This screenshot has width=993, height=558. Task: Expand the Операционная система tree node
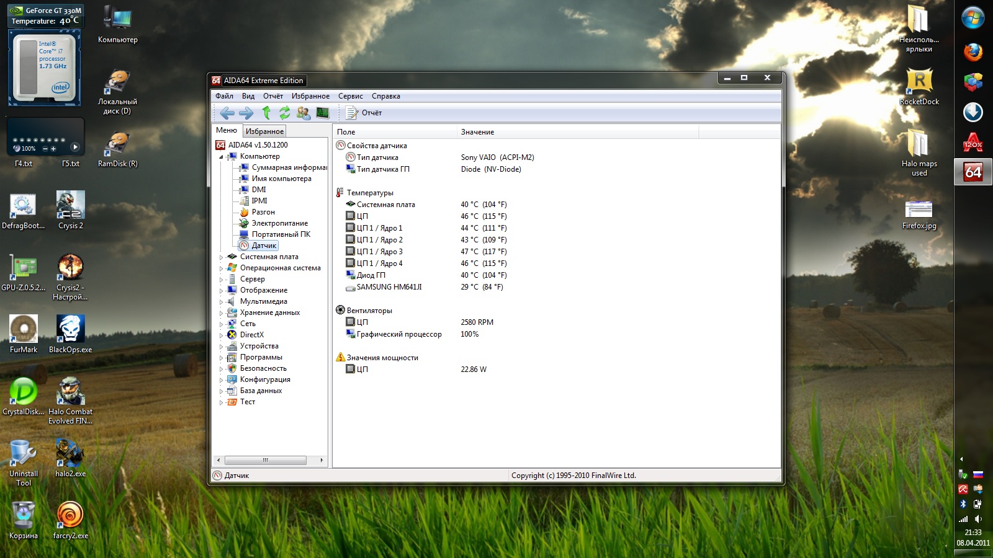coord(221,268)
